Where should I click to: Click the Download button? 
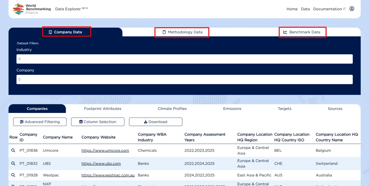pos(156,122)
